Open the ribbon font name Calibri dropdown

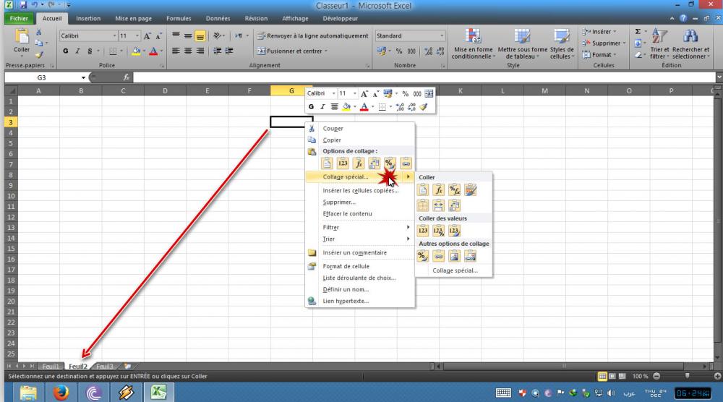(x=114, y=36)
